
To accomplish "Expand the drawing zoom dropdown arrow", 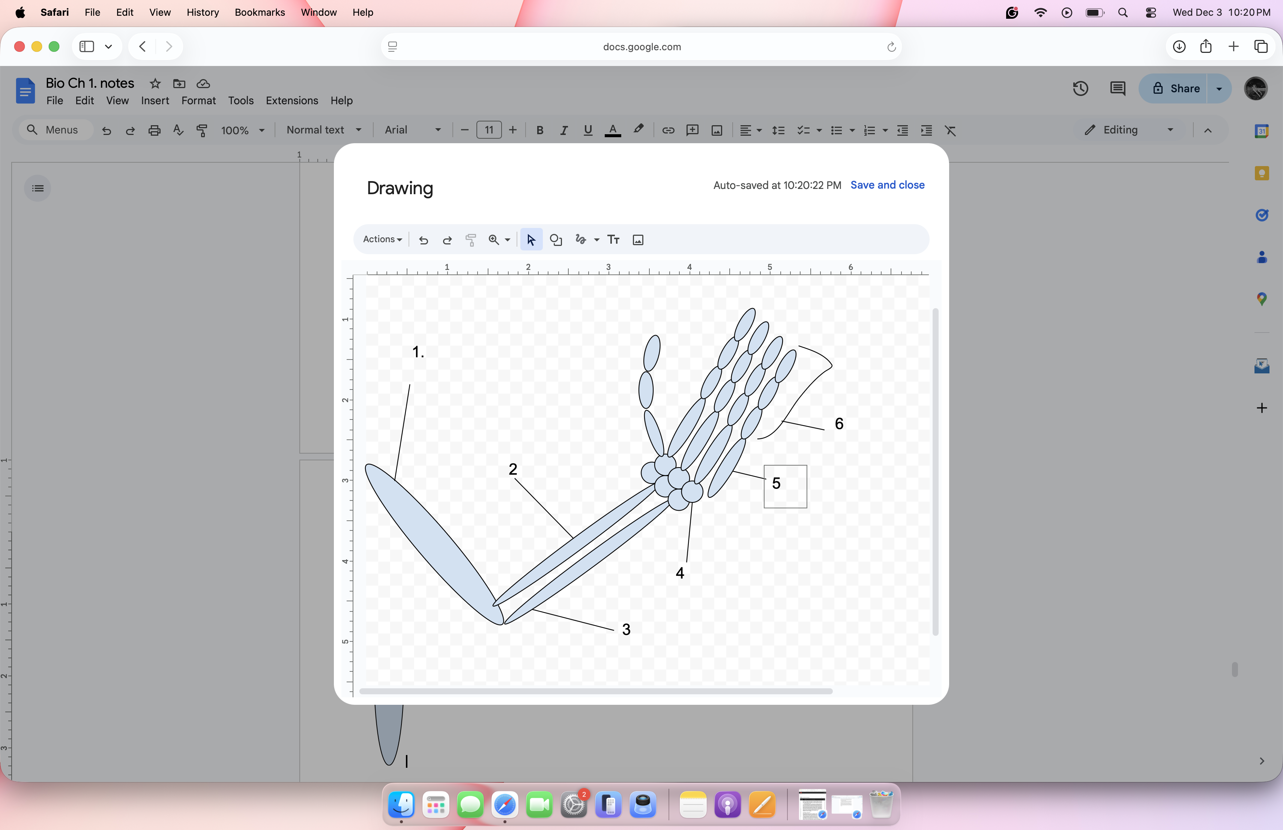I will (508, 240).
